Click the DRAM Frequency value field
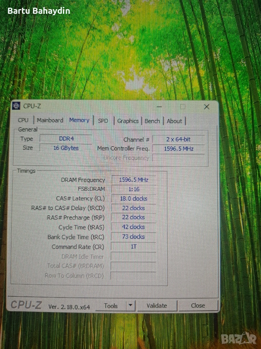The image size is (261, 349). (134, 180)
